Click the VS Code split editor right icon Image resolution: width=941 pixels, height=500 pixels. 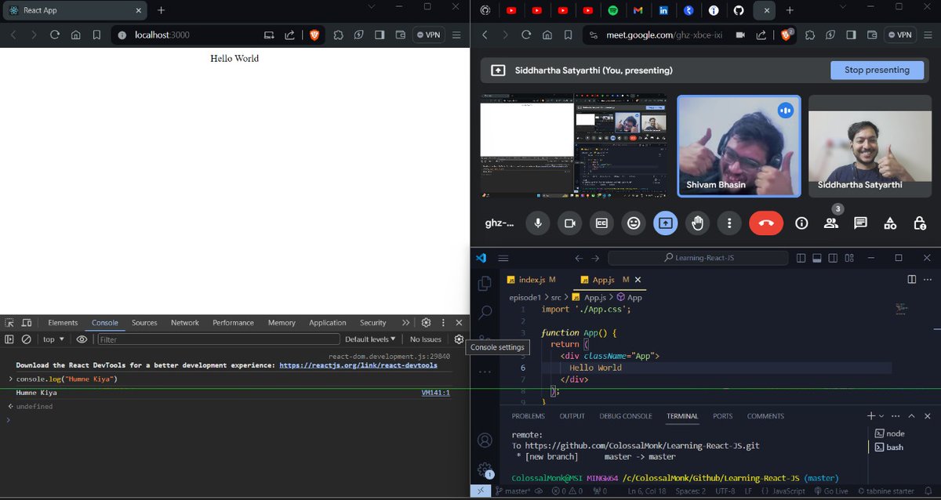[911, 279]
